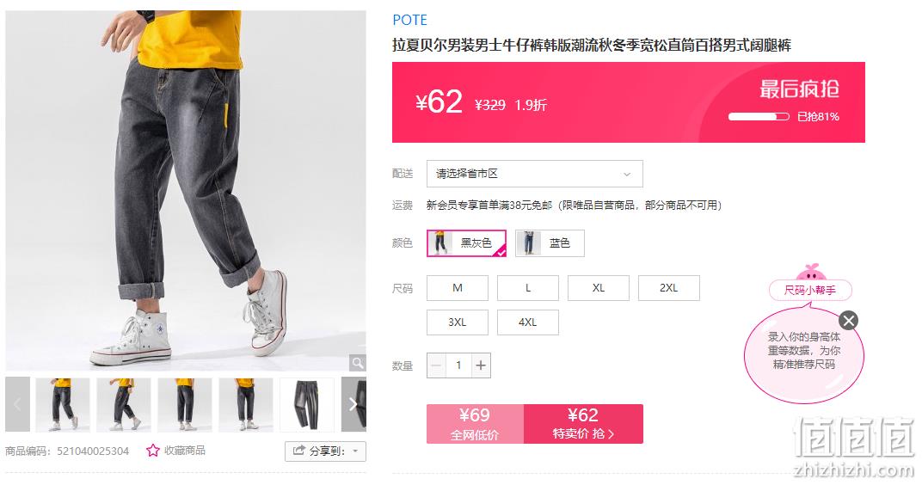Choose size 3XL
Viewport: 922px width, 485px height.
click(x=458, y=322)
